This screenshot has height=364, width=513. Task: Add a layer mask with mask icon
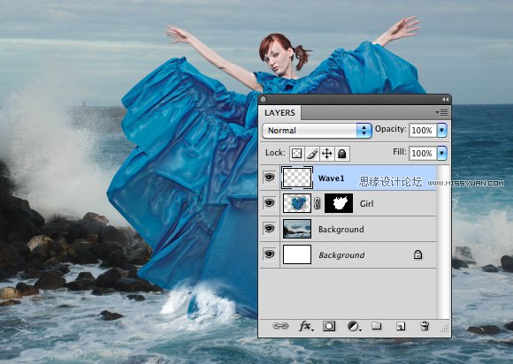click(x=329, y=326)
